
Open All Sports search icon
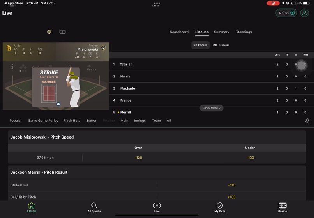click(x=94, y=207)
